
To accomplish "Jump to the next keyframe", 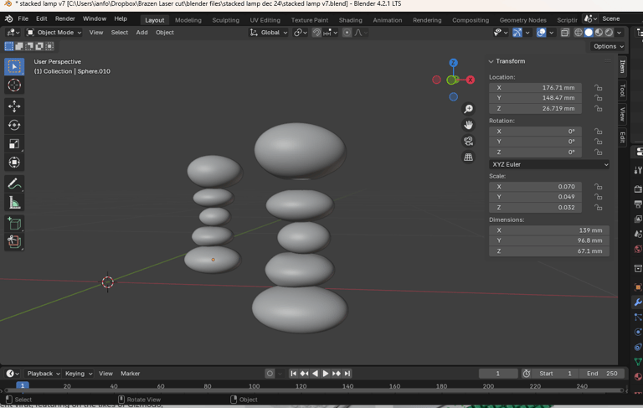I will (x=337, y=374).
